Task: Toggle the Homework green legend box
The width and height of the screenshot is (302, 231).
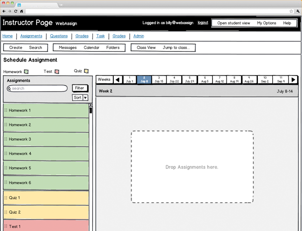Action: 26,72
